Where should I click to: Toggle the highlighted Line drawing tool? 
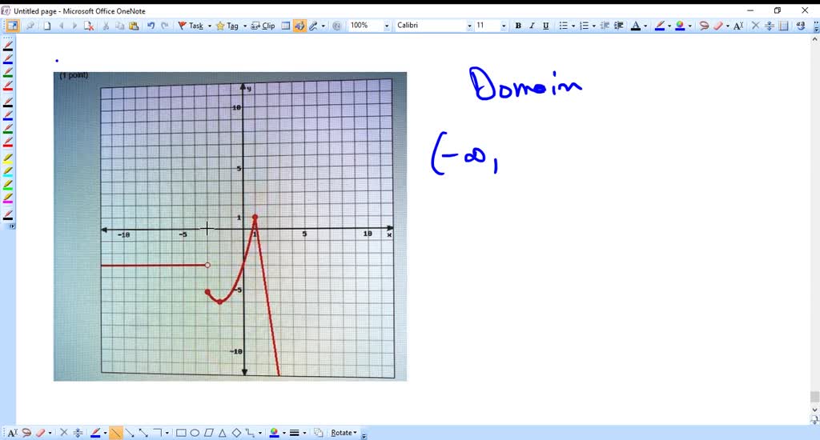tap(115, 433)
